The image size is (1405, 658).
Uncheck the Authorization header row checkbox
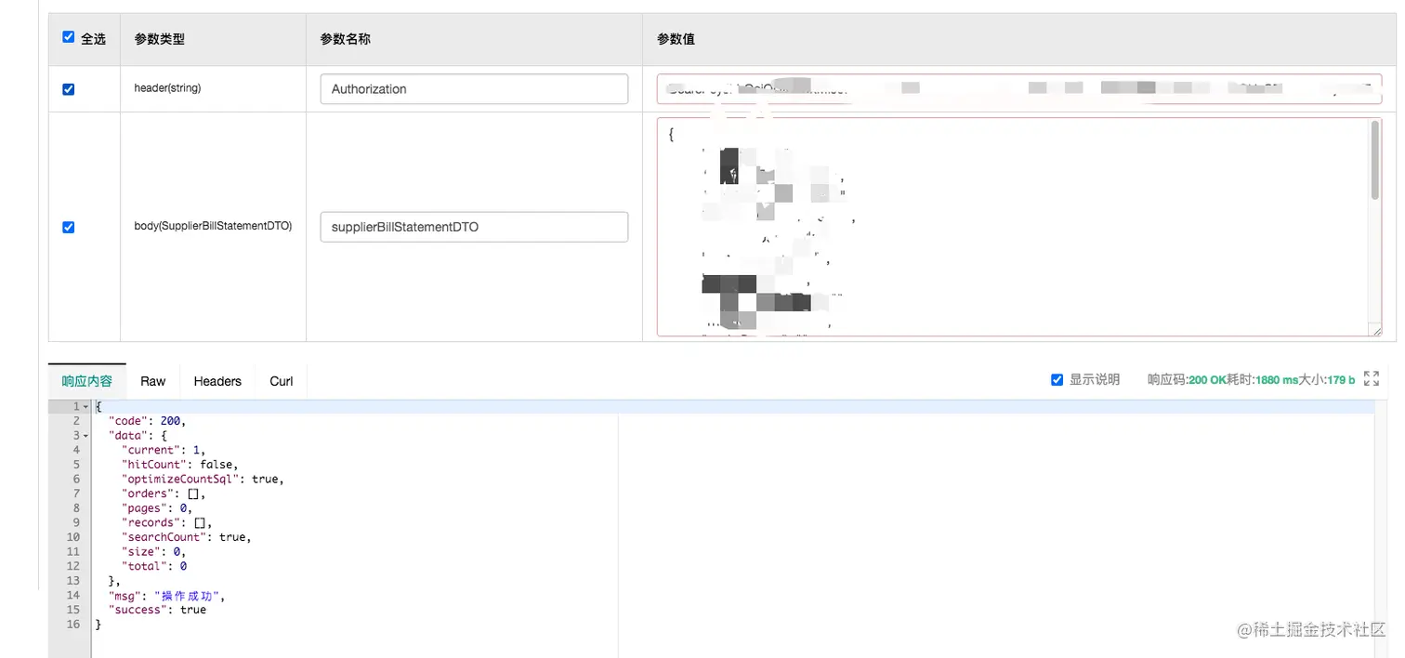coord(68,88)
